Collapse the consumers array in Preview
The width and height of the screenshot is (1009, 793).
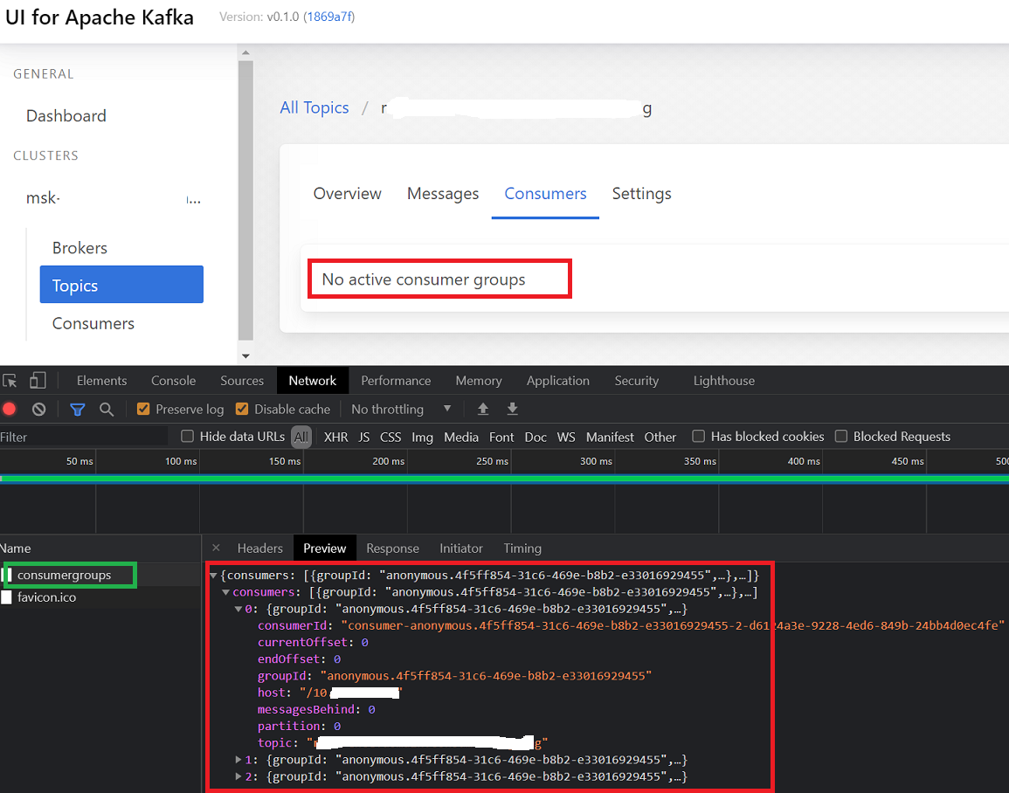point(225,591)
